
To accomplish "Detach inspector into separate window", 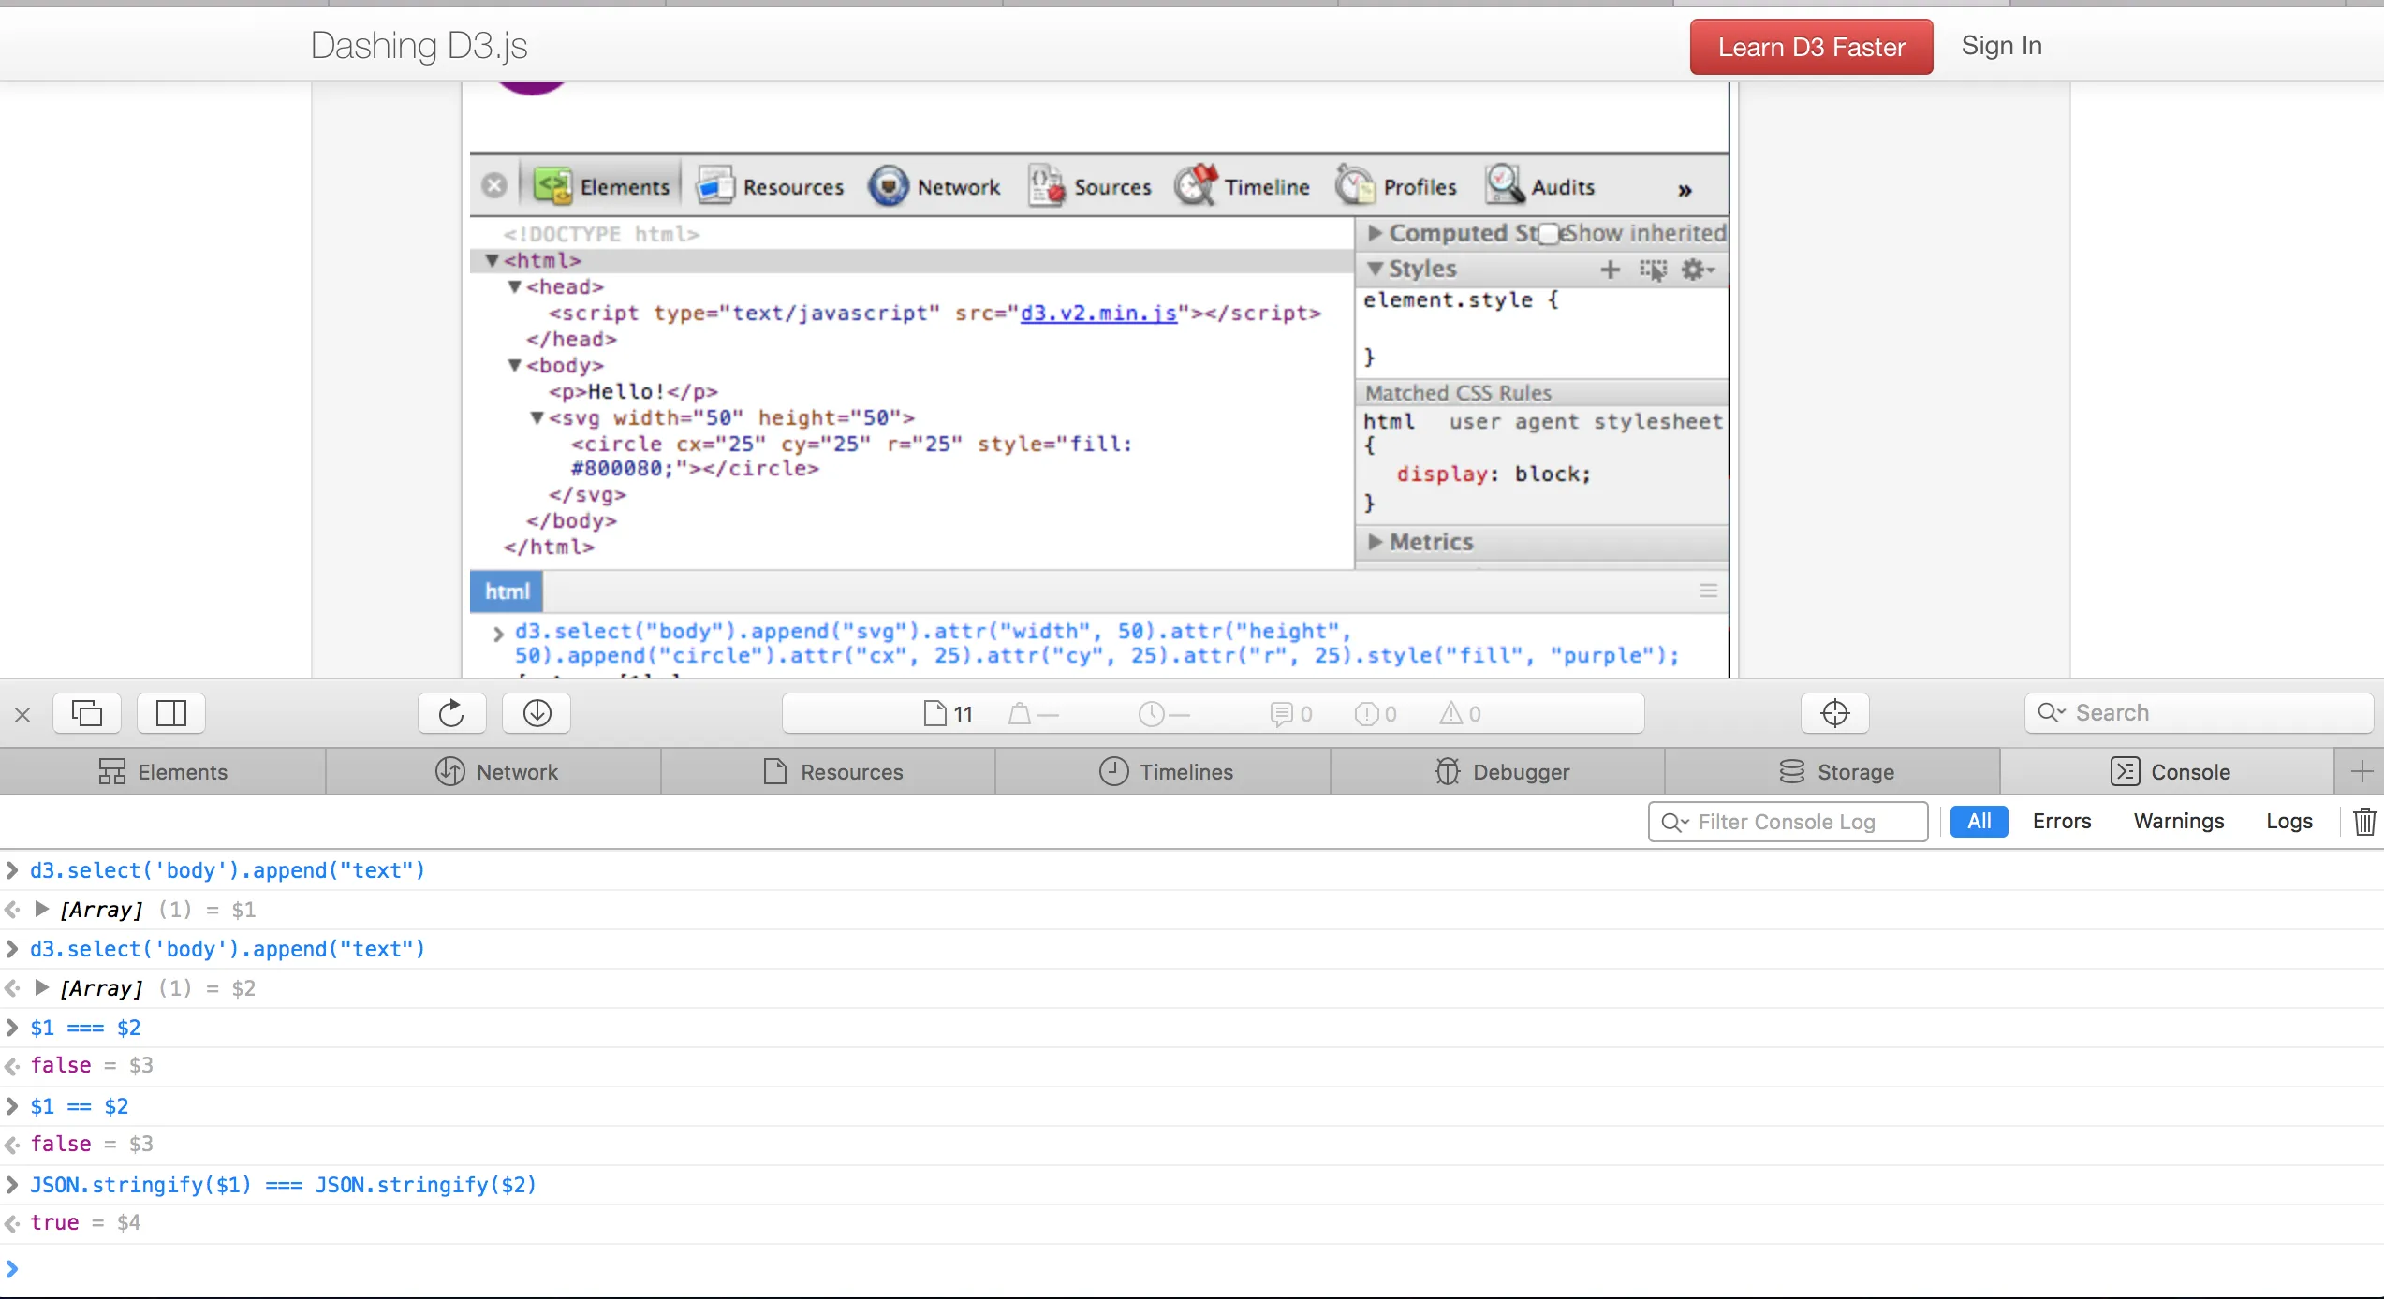I will click(87, 713).
